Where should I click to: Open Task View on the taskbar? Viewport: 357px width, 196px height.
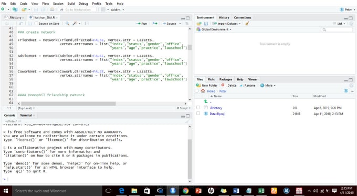click(x=108, y=191)
